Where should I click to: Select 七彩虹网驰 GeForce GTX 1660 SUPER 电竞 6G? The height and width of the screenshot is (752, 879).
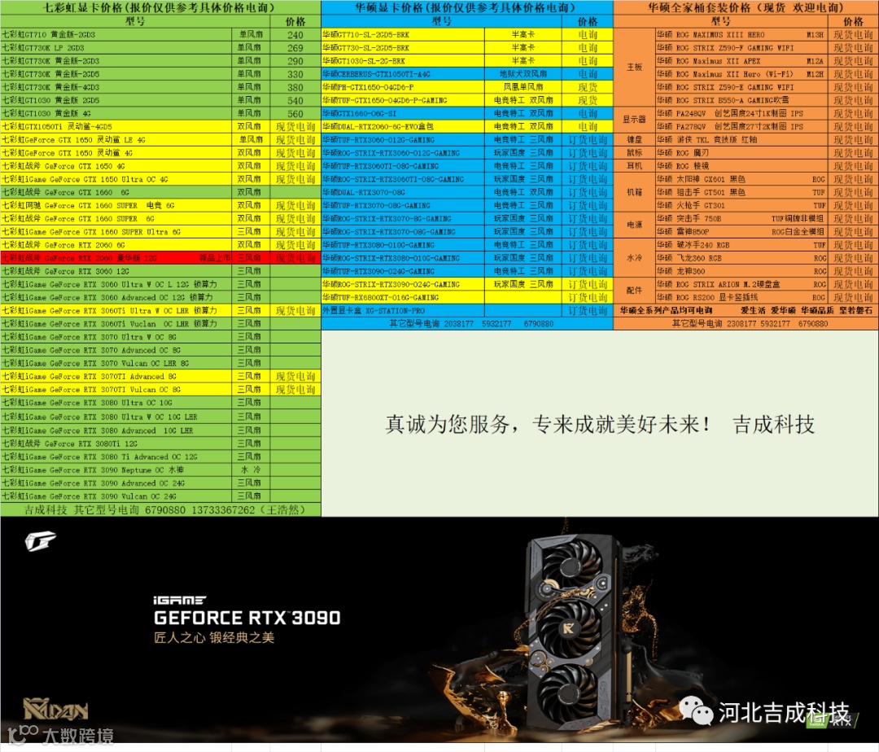tap(160, 206)
